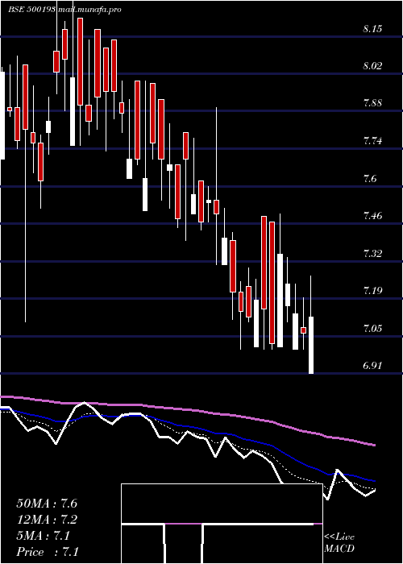This screenshot has height=564, width=403.
Task: Click the 8.02 price axis label
Action: pos(372,66)
